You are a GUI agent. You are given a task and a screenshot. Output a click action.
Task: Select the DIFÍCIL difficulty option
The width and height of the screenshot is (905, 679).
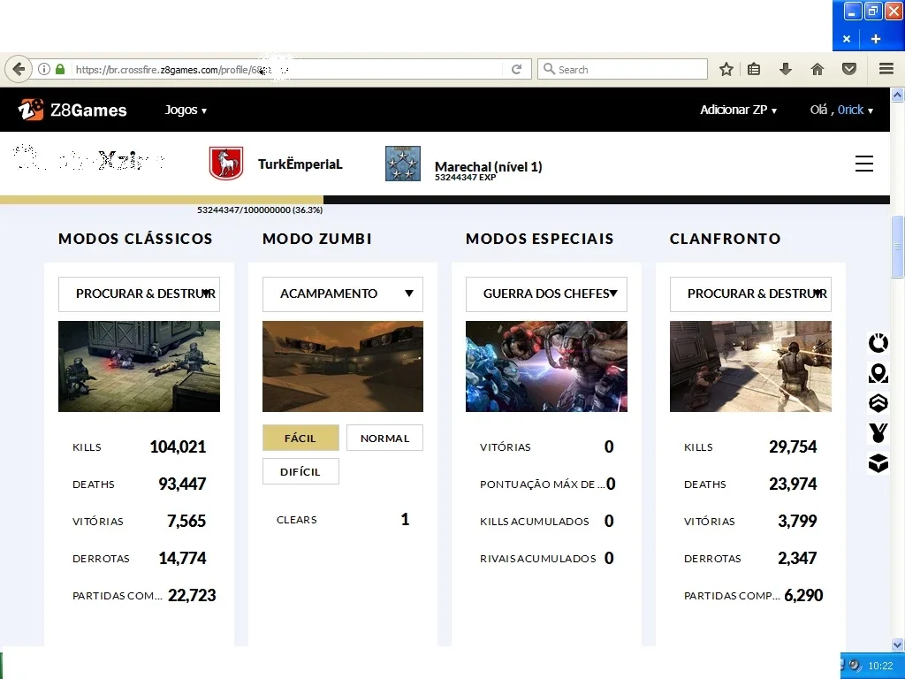(x=300, y=472)
